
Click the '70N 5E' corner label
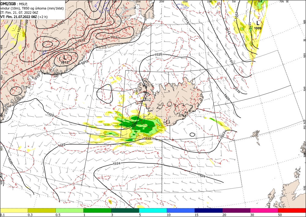284,1
